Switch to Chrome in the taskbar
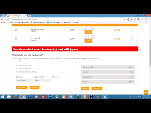Viewport: 151px width, 113px height. (x=23, y=97)
